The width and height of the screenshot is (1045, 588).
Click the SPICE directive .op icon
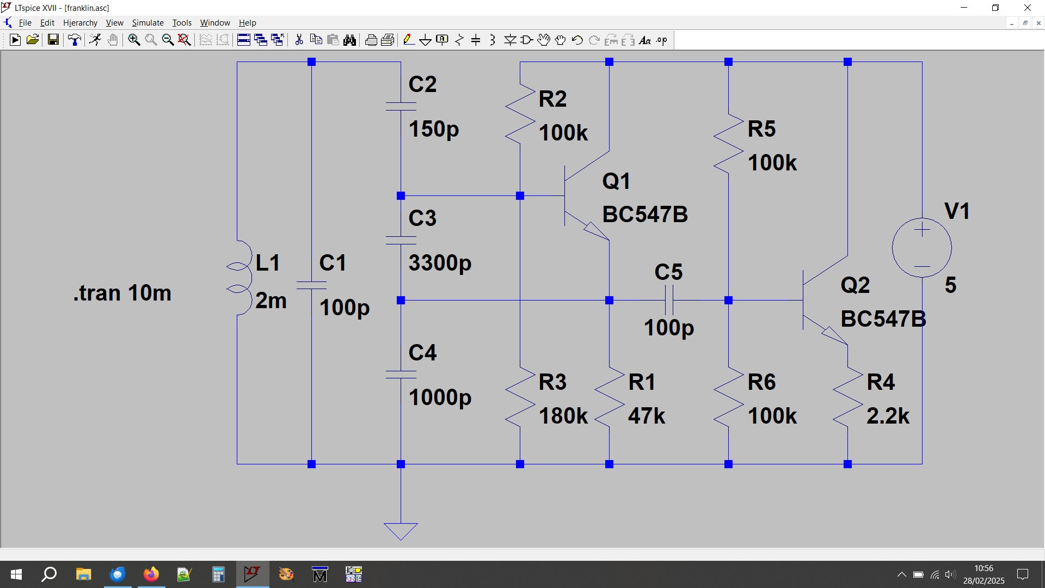coord(662,40)
